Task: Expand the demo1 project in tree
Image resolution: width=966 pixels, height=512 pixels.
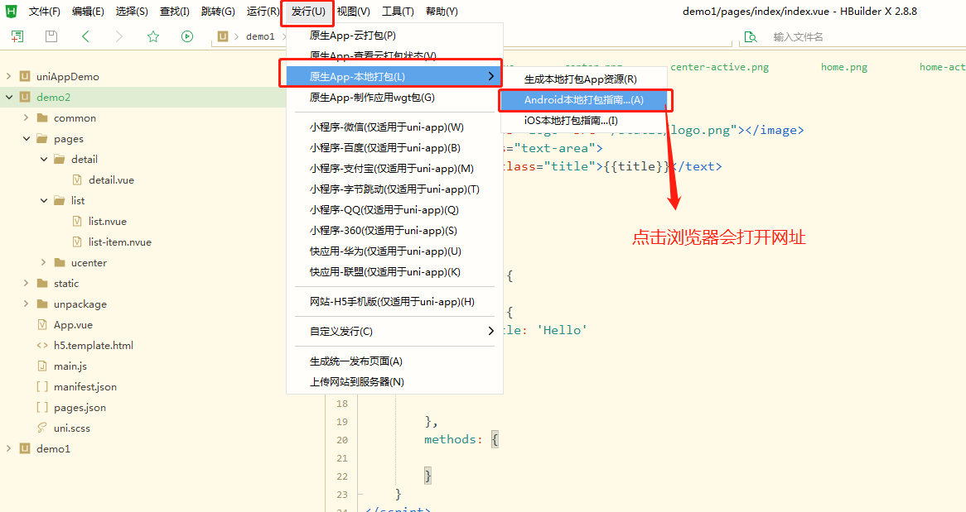Action: [8, 448]
